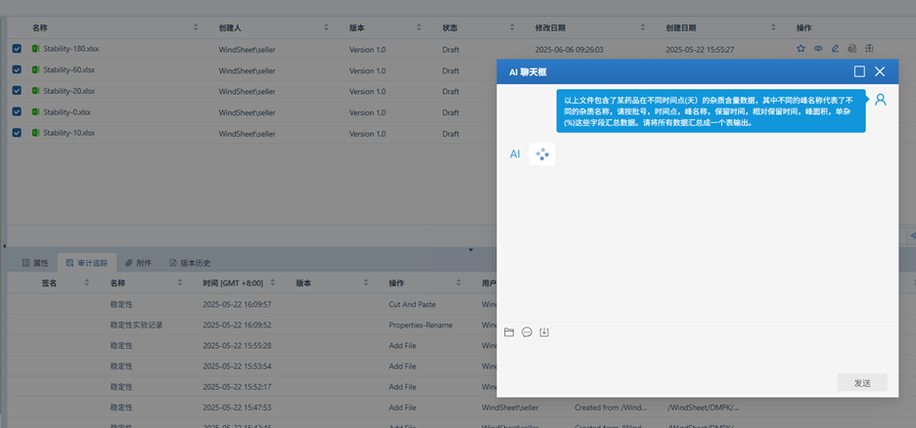Click the 发送 send button
The width and height of the screenshot is (916, 428).
coord(861,382)
